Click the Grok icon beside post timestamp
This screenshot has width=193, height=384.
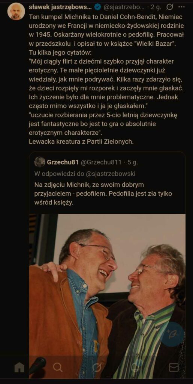tap(169, 7)
